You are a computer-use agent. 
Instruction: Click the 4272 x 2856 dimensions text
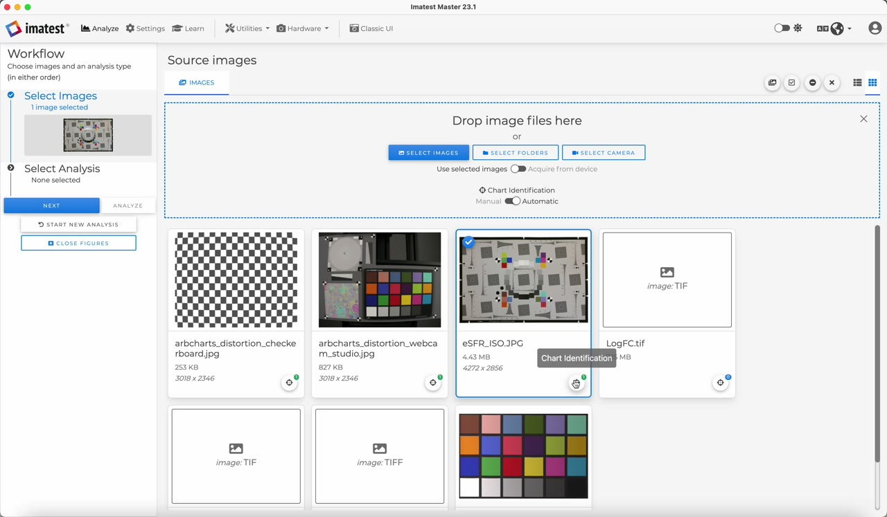click(482, 368)
